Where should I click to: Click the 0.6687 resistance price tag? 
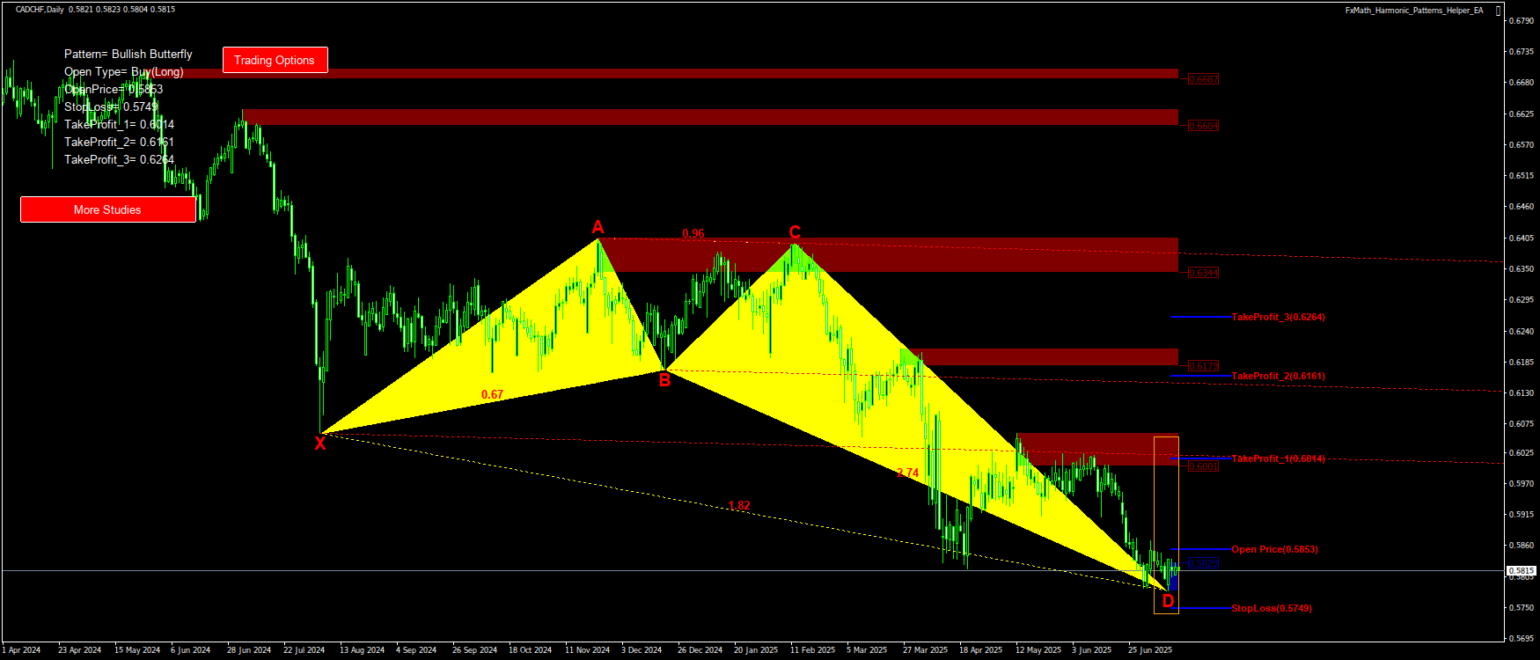tap(1203, 79)
